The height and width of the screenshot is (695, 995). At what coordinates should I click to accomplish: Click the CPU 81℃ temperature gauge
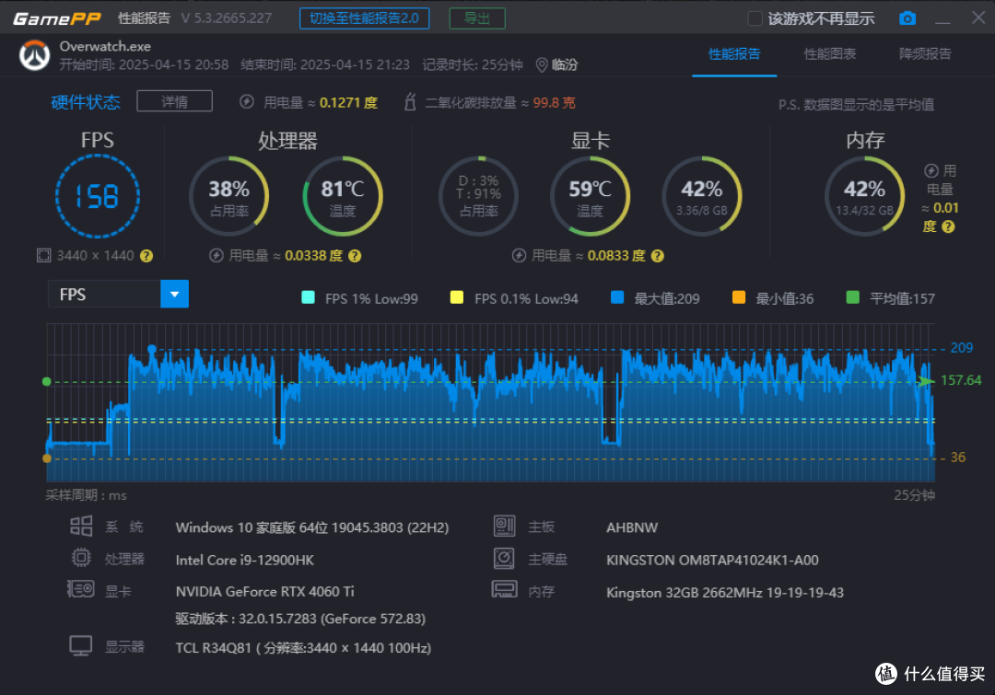343,196
